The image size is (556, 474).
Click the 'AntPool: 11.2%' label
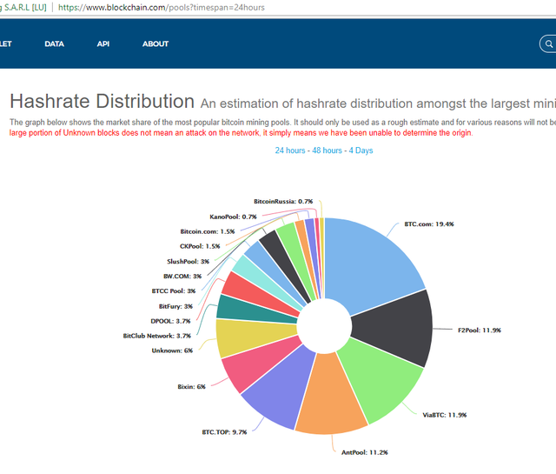pyautogui.click(x=365, y=452)
